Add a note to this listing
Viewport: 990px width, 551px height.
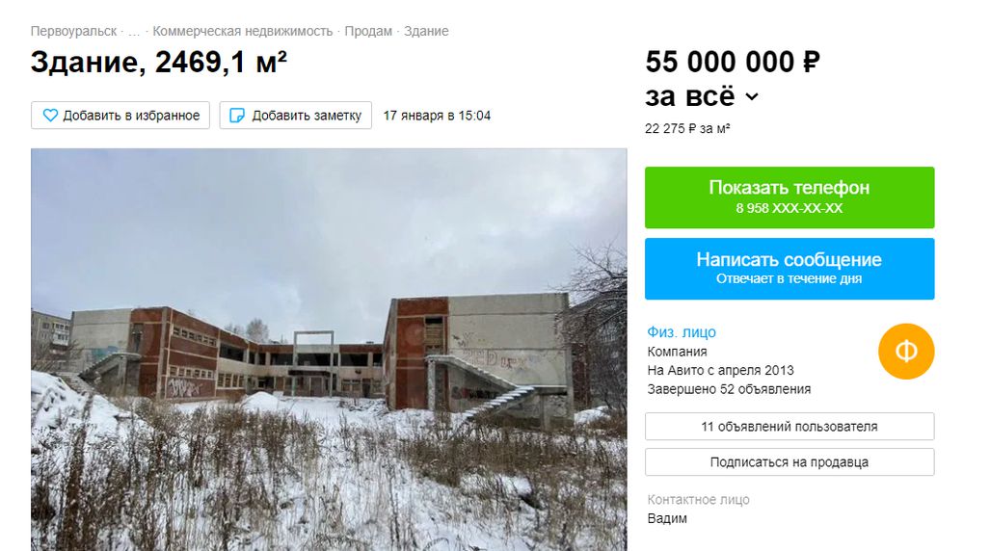click(296, 116)
